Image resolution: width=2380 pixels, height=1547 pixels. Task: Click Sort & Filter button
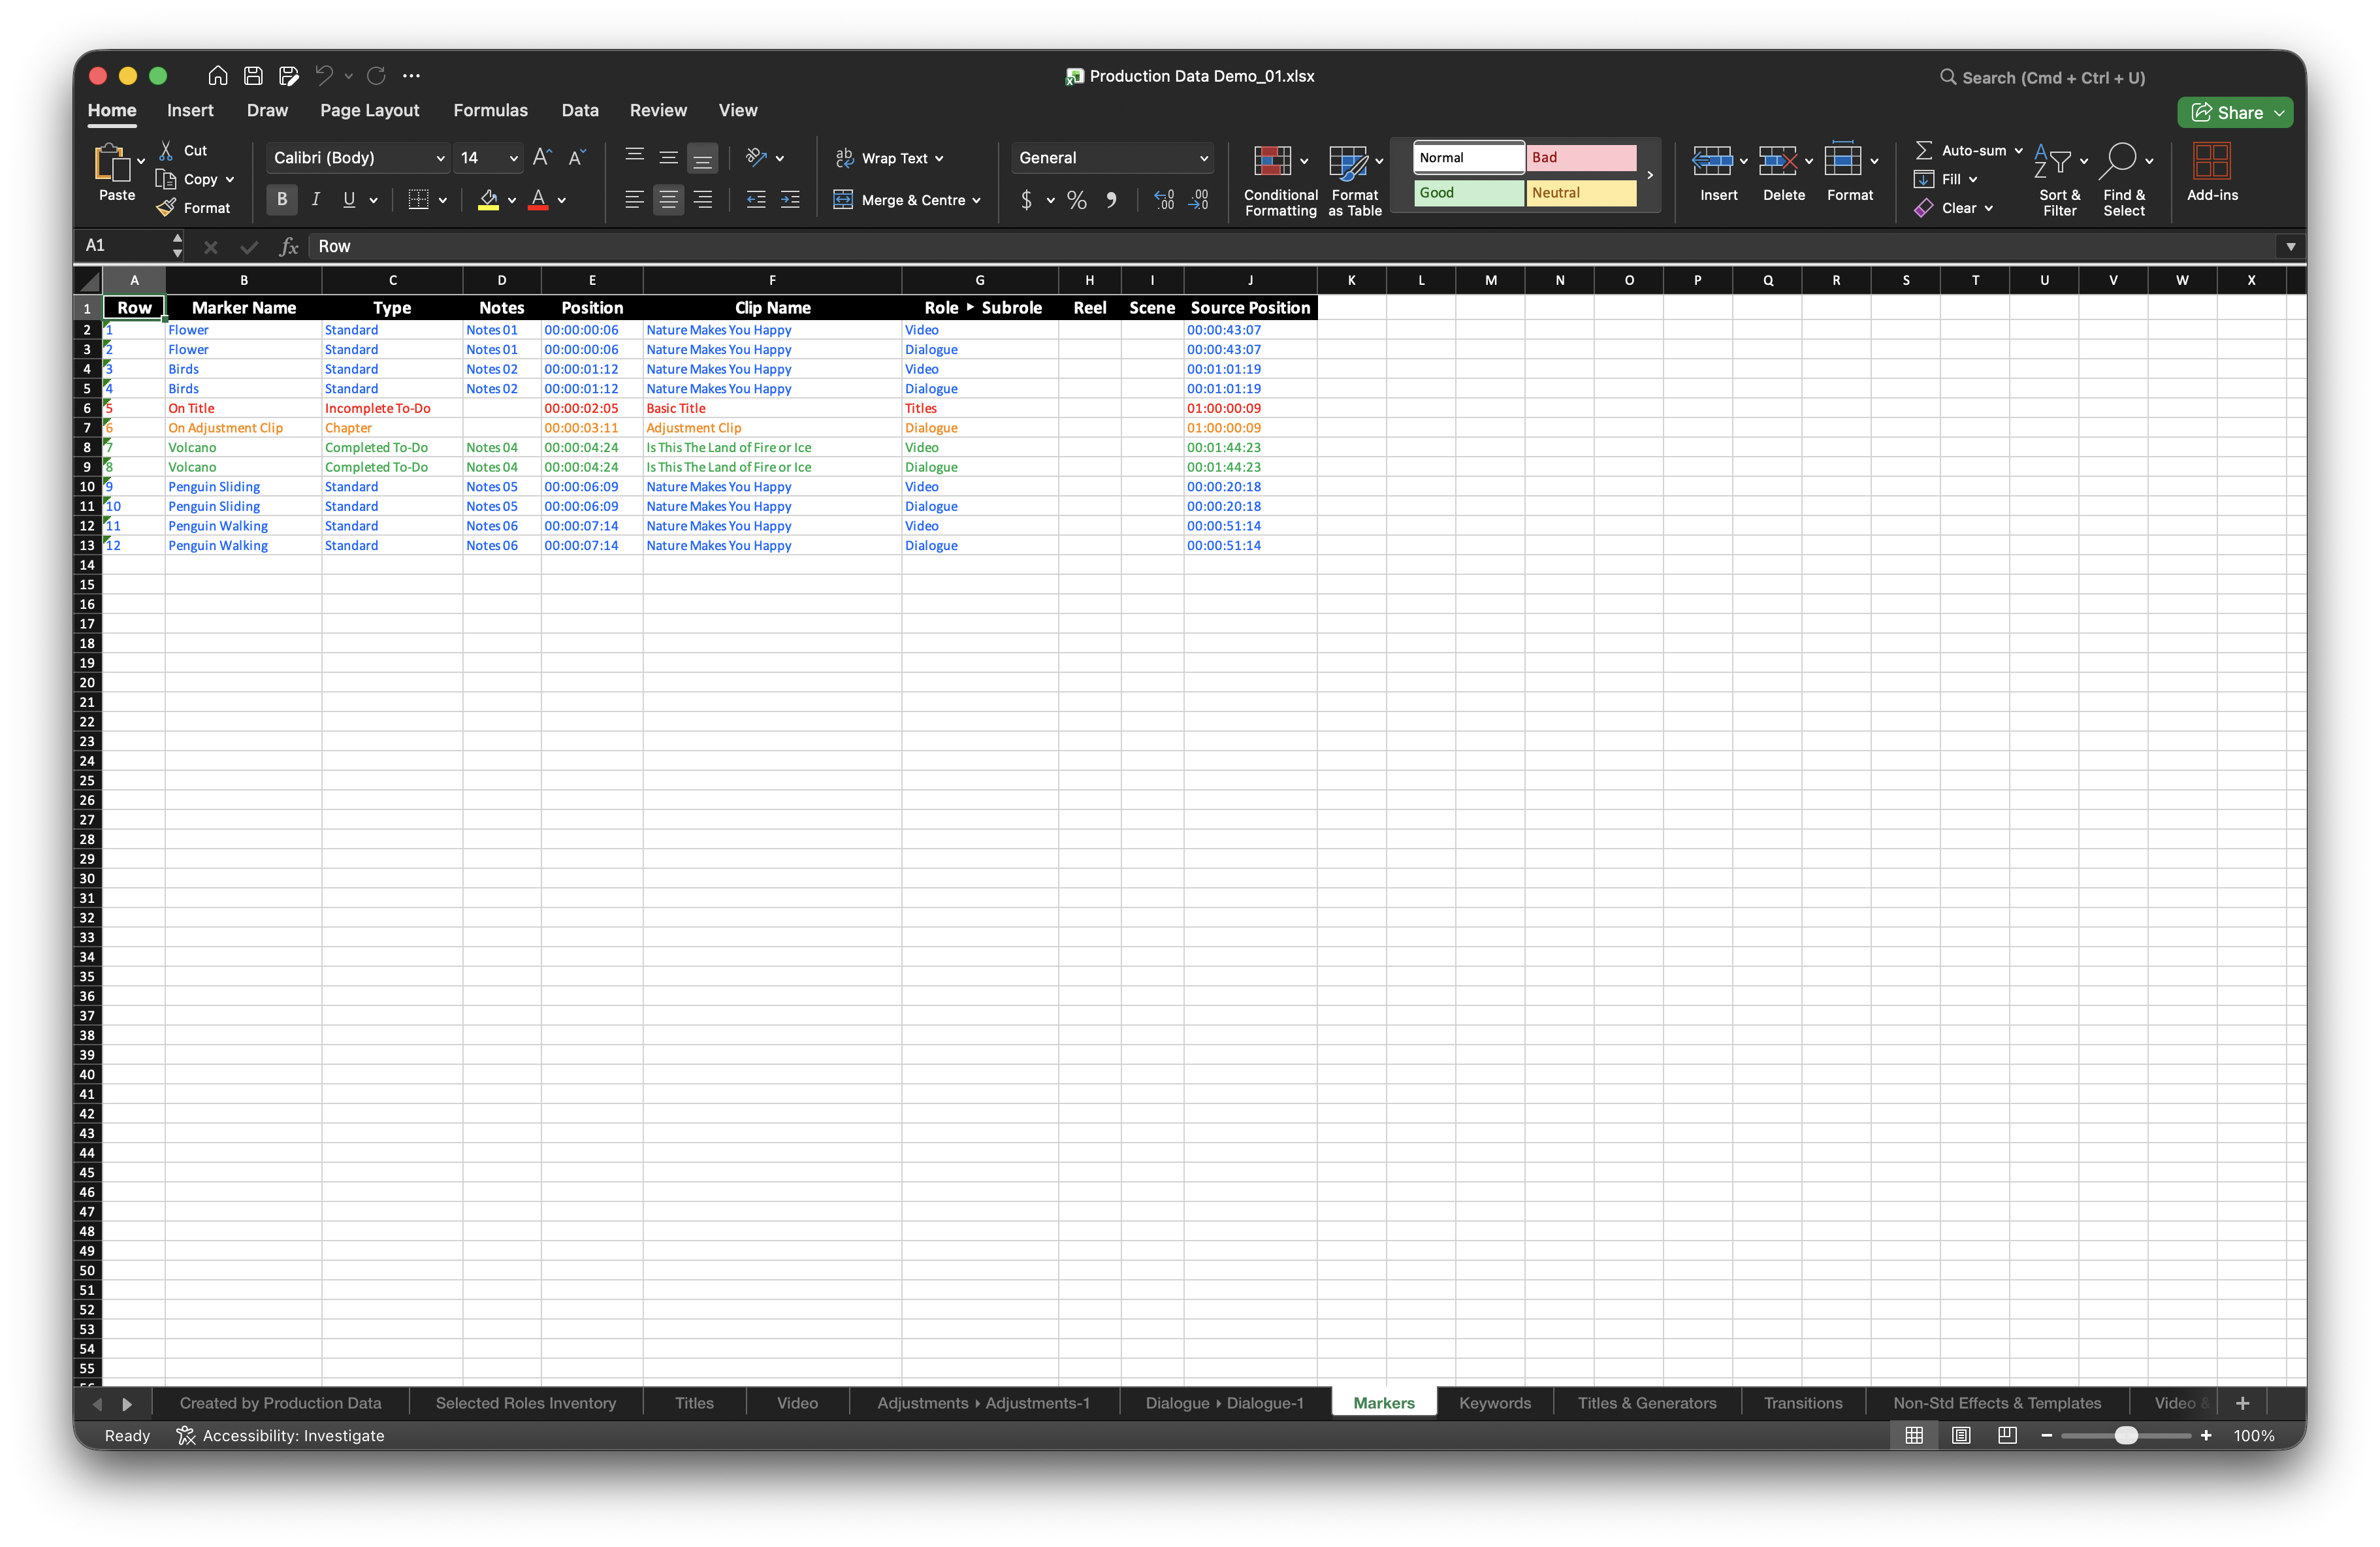pyautogui.click(x=2059, y=180)
